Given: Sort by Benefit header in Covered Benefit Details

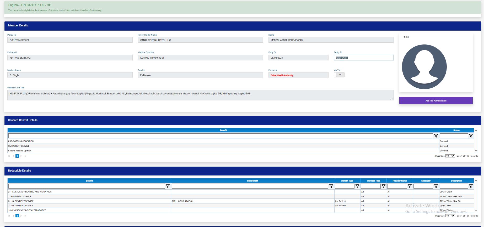Looking at the screenshot, I should [223, 130].
